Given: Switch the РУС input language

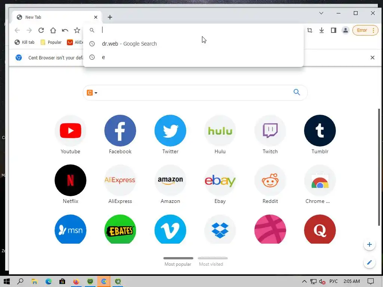Looking at the screenshot, I should coord(333,281).
